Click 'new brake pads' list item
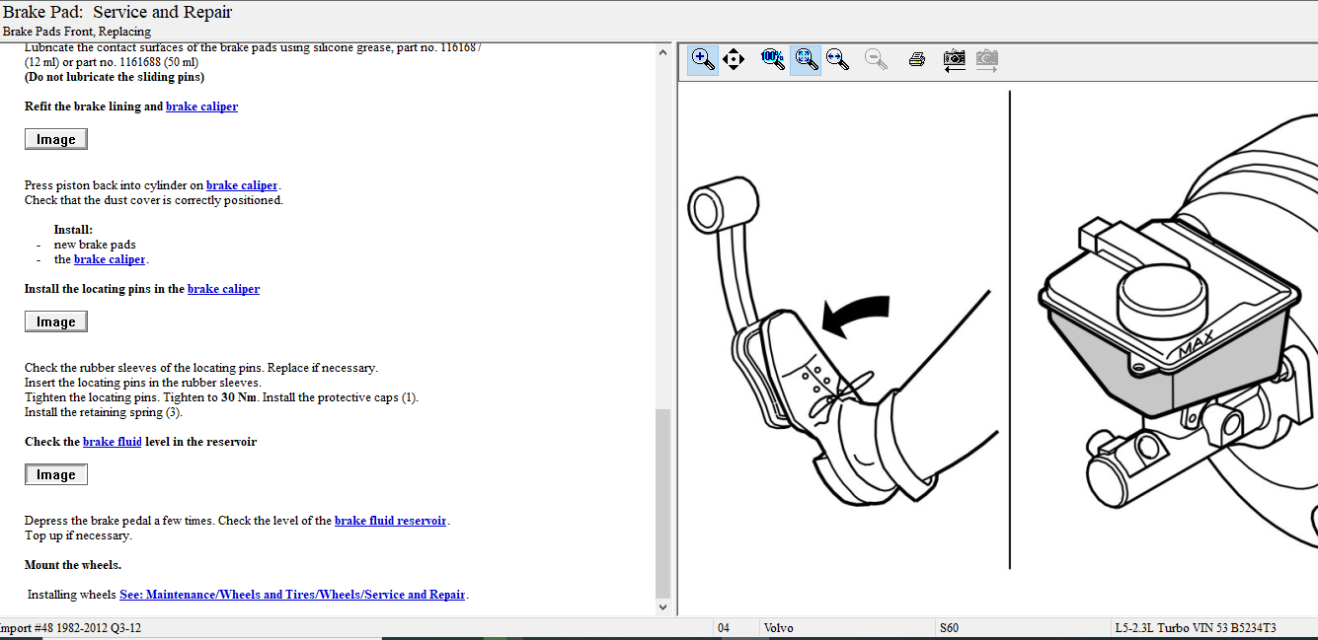The image size is (1318, 640). (x=95, y=245)
